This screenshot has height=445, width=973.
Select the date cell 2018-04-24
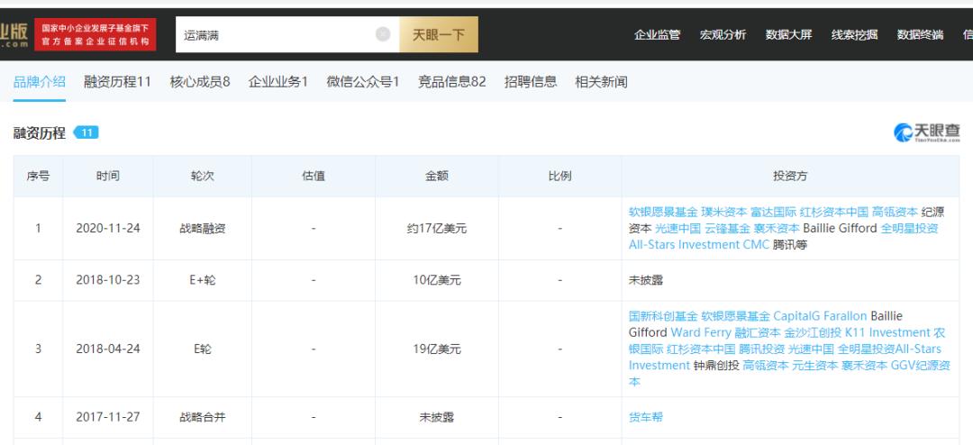pos(108,349)
